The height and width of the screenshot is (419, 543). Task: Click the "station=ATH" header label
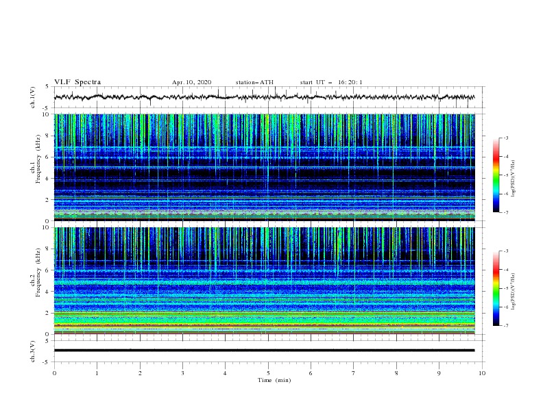[x=254, y=82]
